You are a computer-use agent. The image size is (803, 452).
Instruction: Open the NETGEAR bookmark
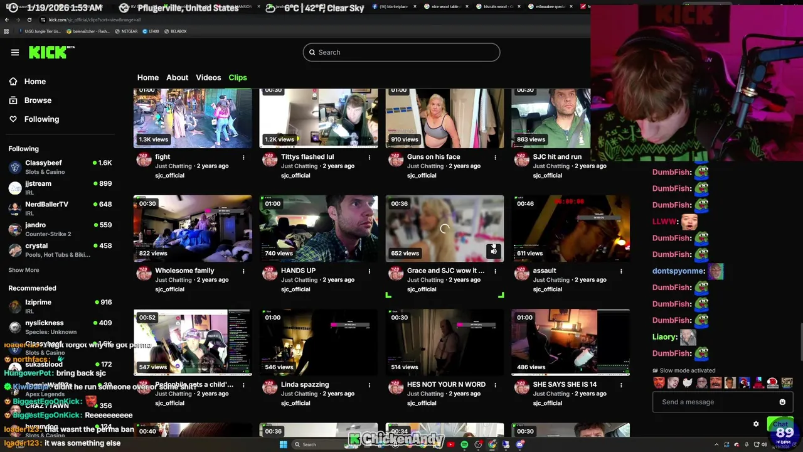pyautogui.click(x=126, y=31)
